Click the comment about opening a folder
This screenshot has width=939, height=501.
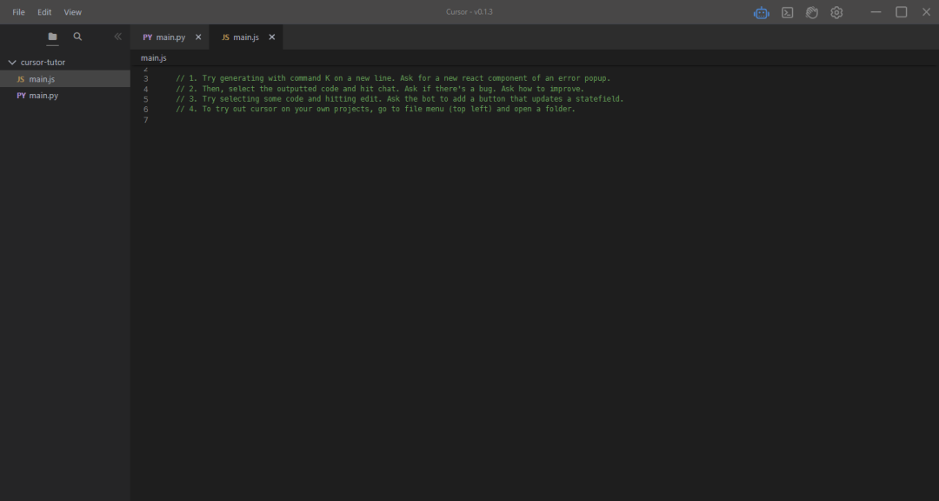pos(376,109)
